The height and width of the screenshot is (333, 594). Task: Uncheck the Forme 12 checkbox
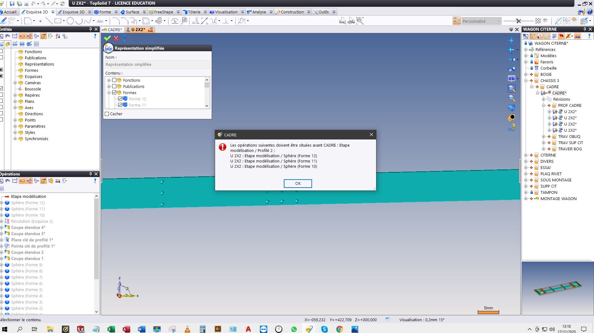(x=120, y=99)
